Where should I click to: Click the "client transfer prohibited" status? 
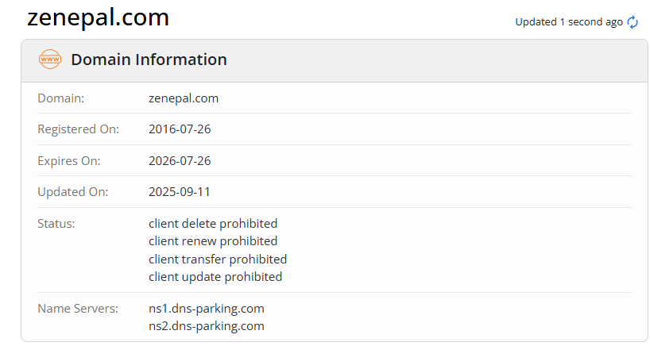pos(218,259)
